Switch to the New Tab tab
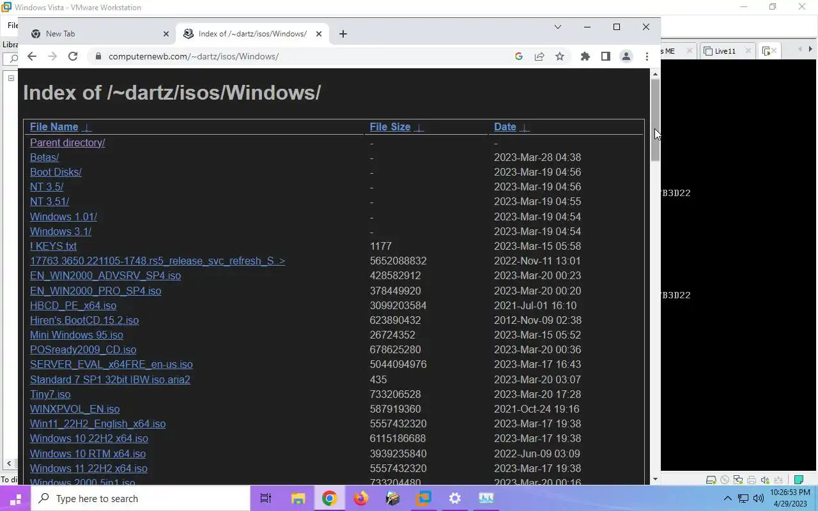818x511 pixels. click(99, 34)
